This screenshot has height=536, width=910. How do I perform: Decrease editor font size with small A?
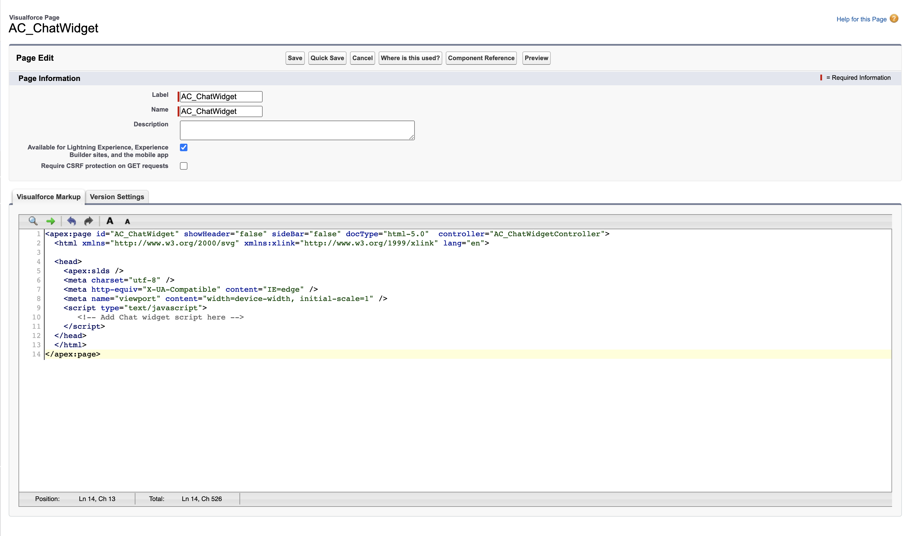point(127,222)
